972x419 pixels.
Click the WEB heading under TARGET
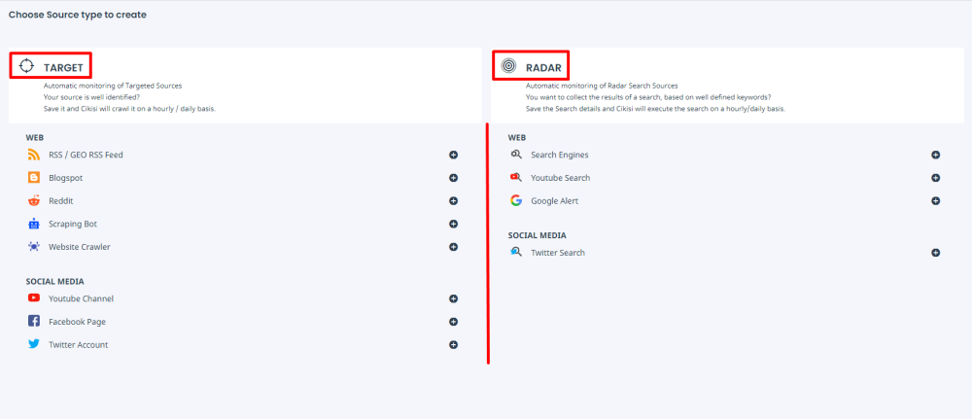pyautogui.click(x=35, y=138)
